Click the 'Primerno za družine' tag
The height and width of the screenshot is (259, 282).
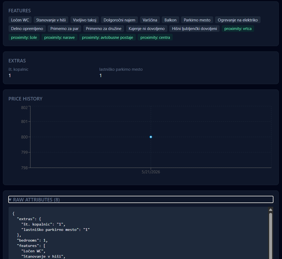click(104, 28)
